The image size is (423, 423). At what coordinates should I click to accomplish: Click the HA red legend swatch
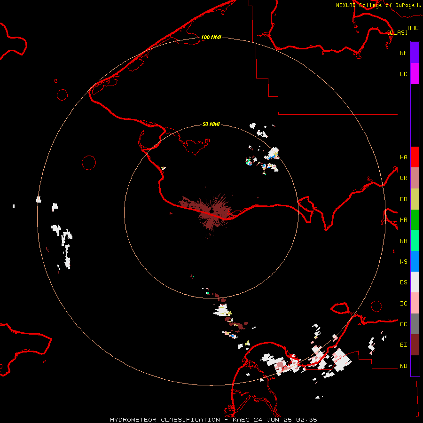[415, 157]
